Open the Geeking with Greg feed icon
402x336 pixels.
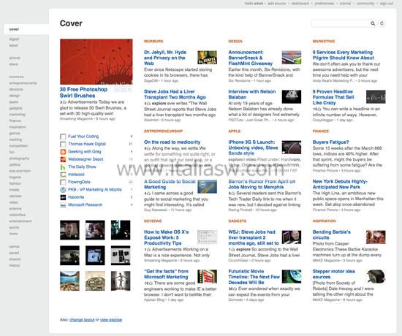tap(63, 152)
